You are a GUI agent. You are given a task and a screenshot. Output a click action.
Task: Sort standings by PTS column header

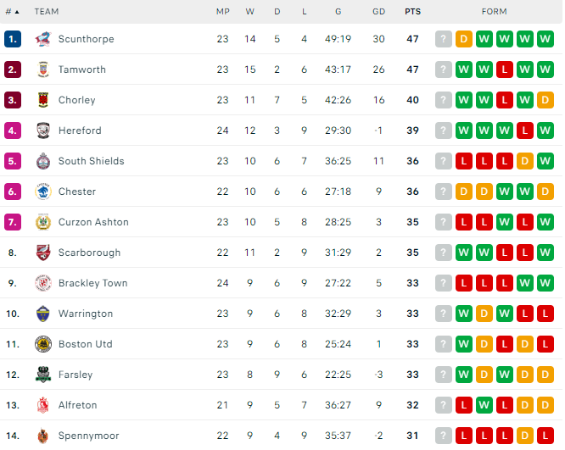coord(412,12)
